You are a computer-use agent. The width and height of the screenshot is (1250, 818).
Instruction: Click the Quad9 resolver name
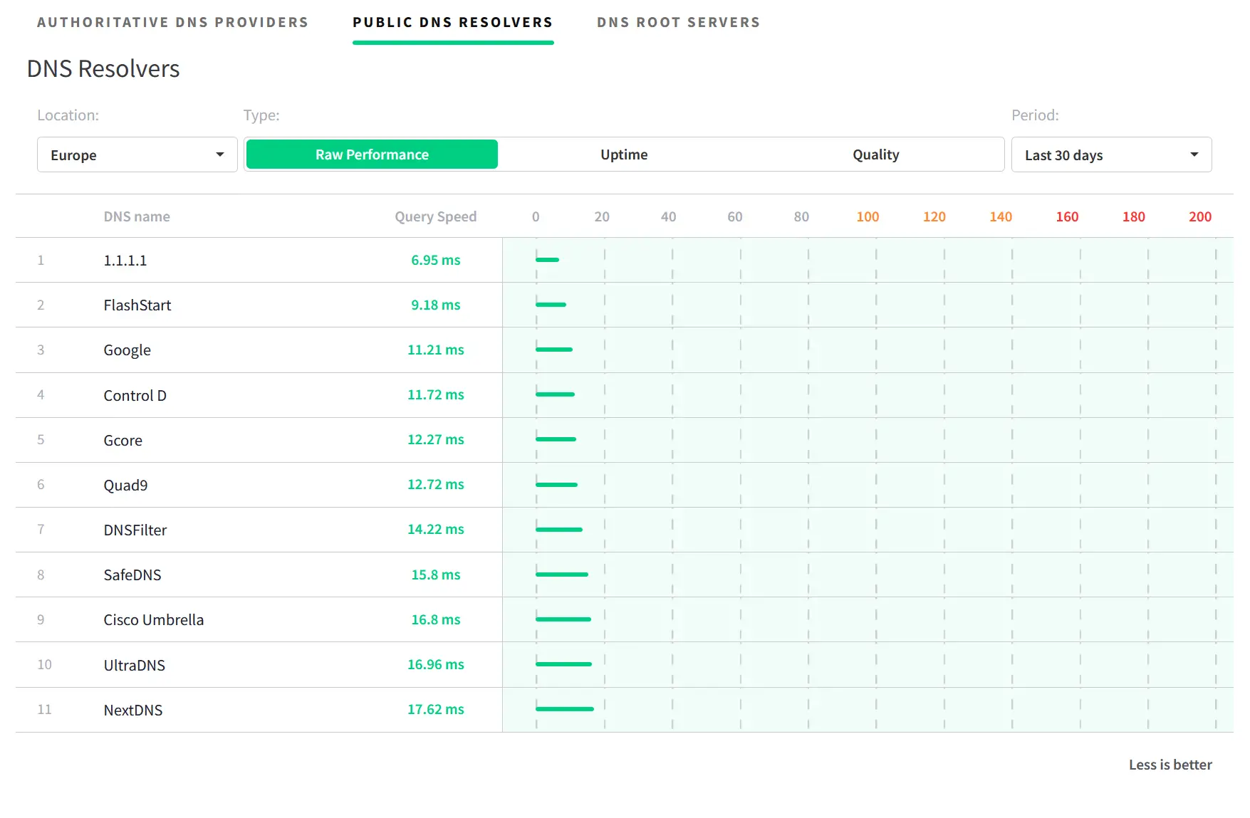126,485
